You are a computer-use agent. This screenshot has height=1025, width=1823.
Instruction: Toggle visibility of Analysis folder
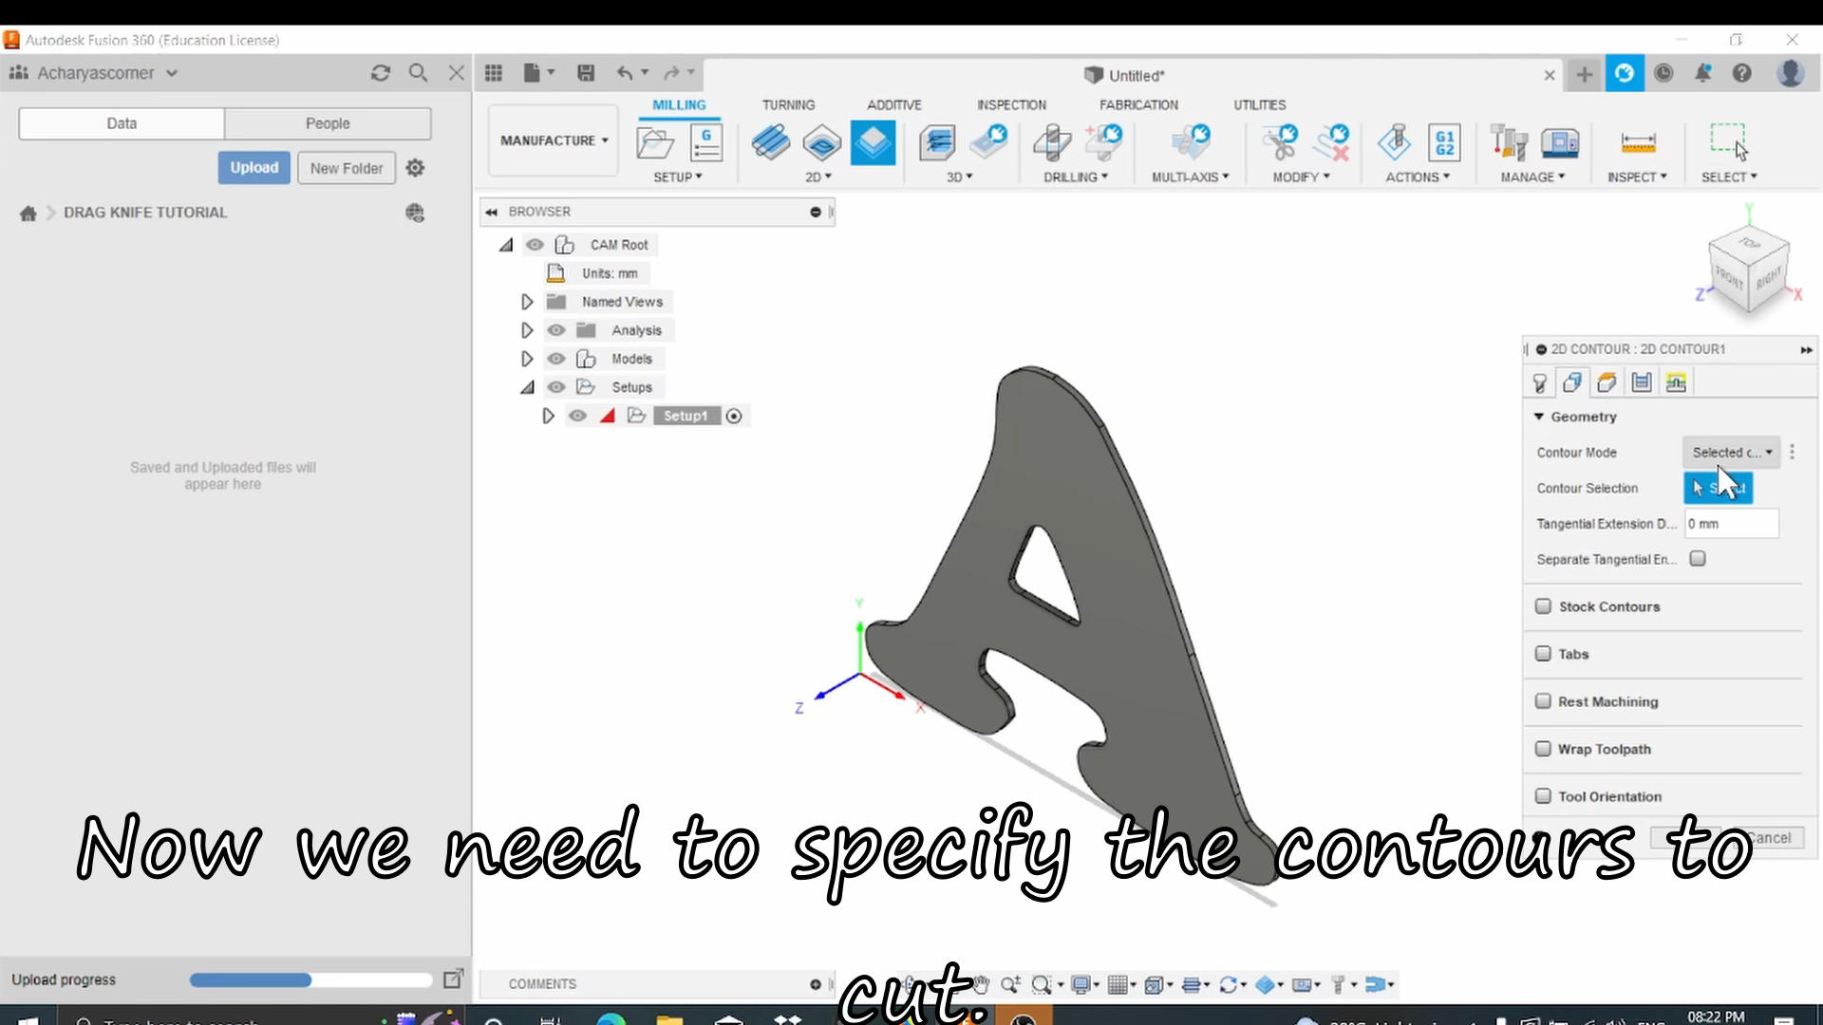point(556,330)
